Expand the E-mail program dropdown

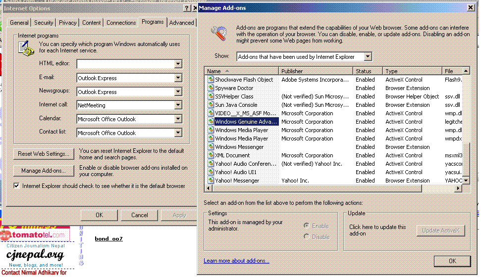[x=178, y=78]
